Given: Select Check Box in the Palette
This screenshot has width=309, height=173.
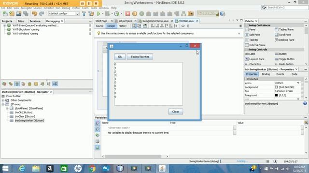Looking at the screenshot, I should [253, 64].
